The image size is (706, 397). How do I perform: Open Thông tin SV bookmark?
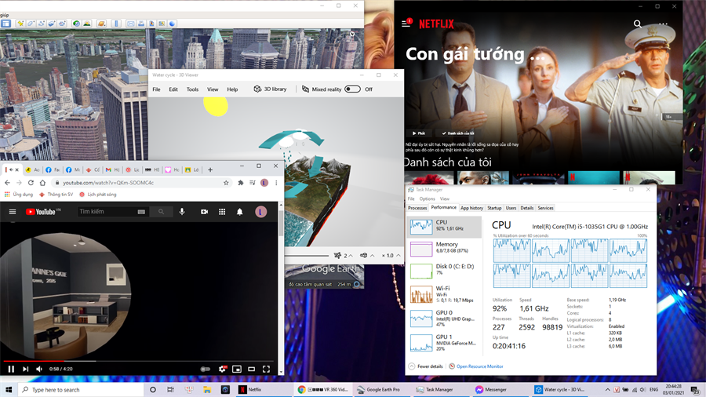pos(56,195)
